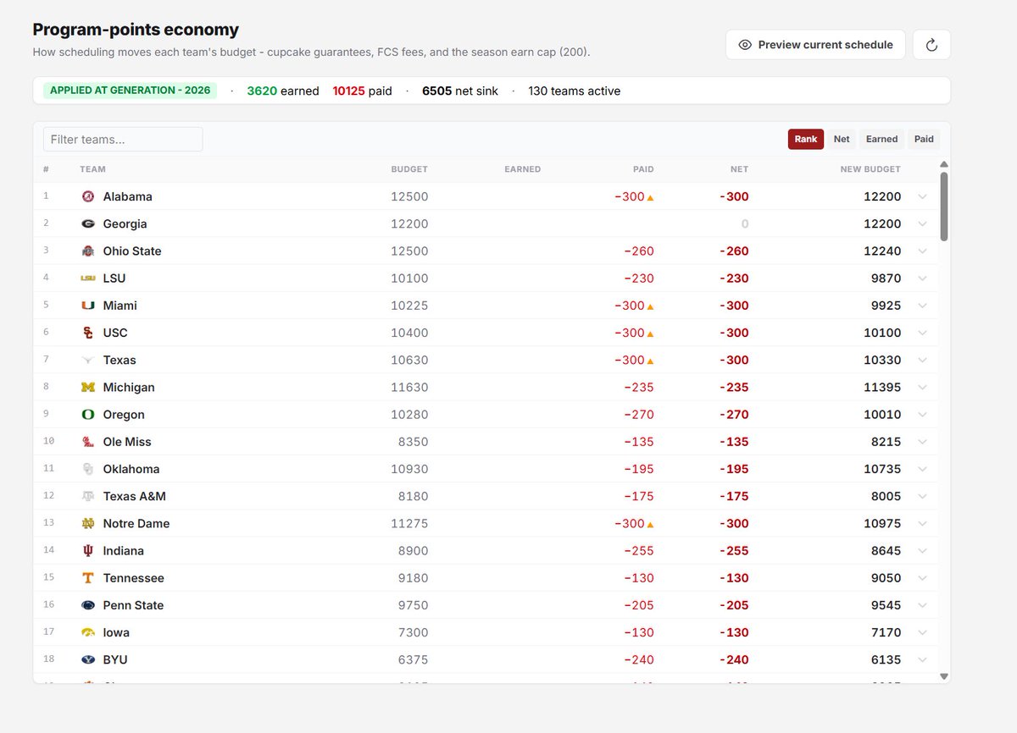Click the Alabama team logo
This screenshot has height=733, width=1017.
(x=88, y=196)
